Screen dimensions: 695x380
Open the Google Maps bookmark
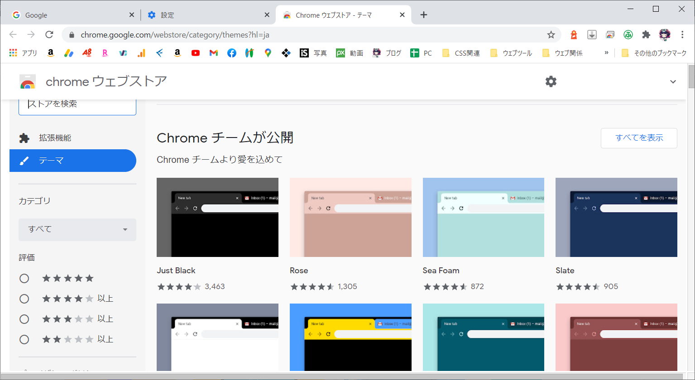pyautogui.click(x=268, y=53)
